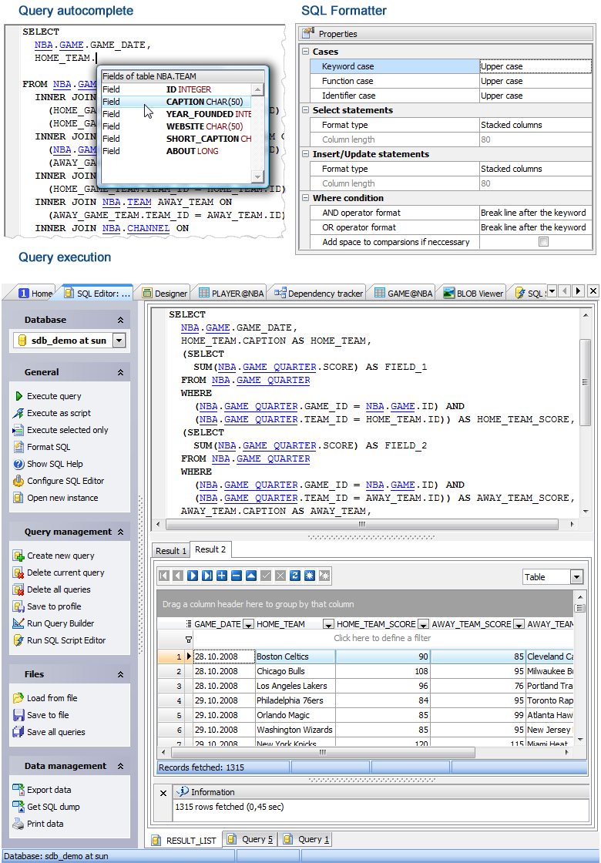Collapse the Database sidebar section
The height and width of the screenshot is (863, 601).
(120, 320)
